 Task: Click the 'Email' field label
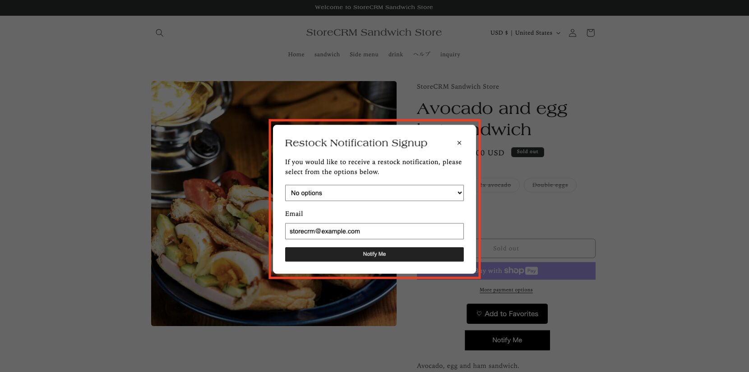tap(294, 214)
